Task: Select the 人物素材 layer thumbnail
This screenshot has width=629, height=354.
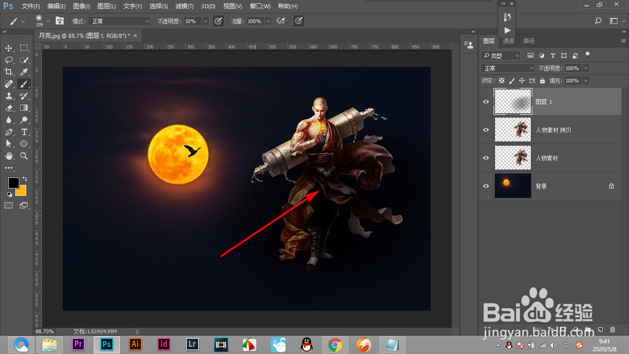Action: 513,158
